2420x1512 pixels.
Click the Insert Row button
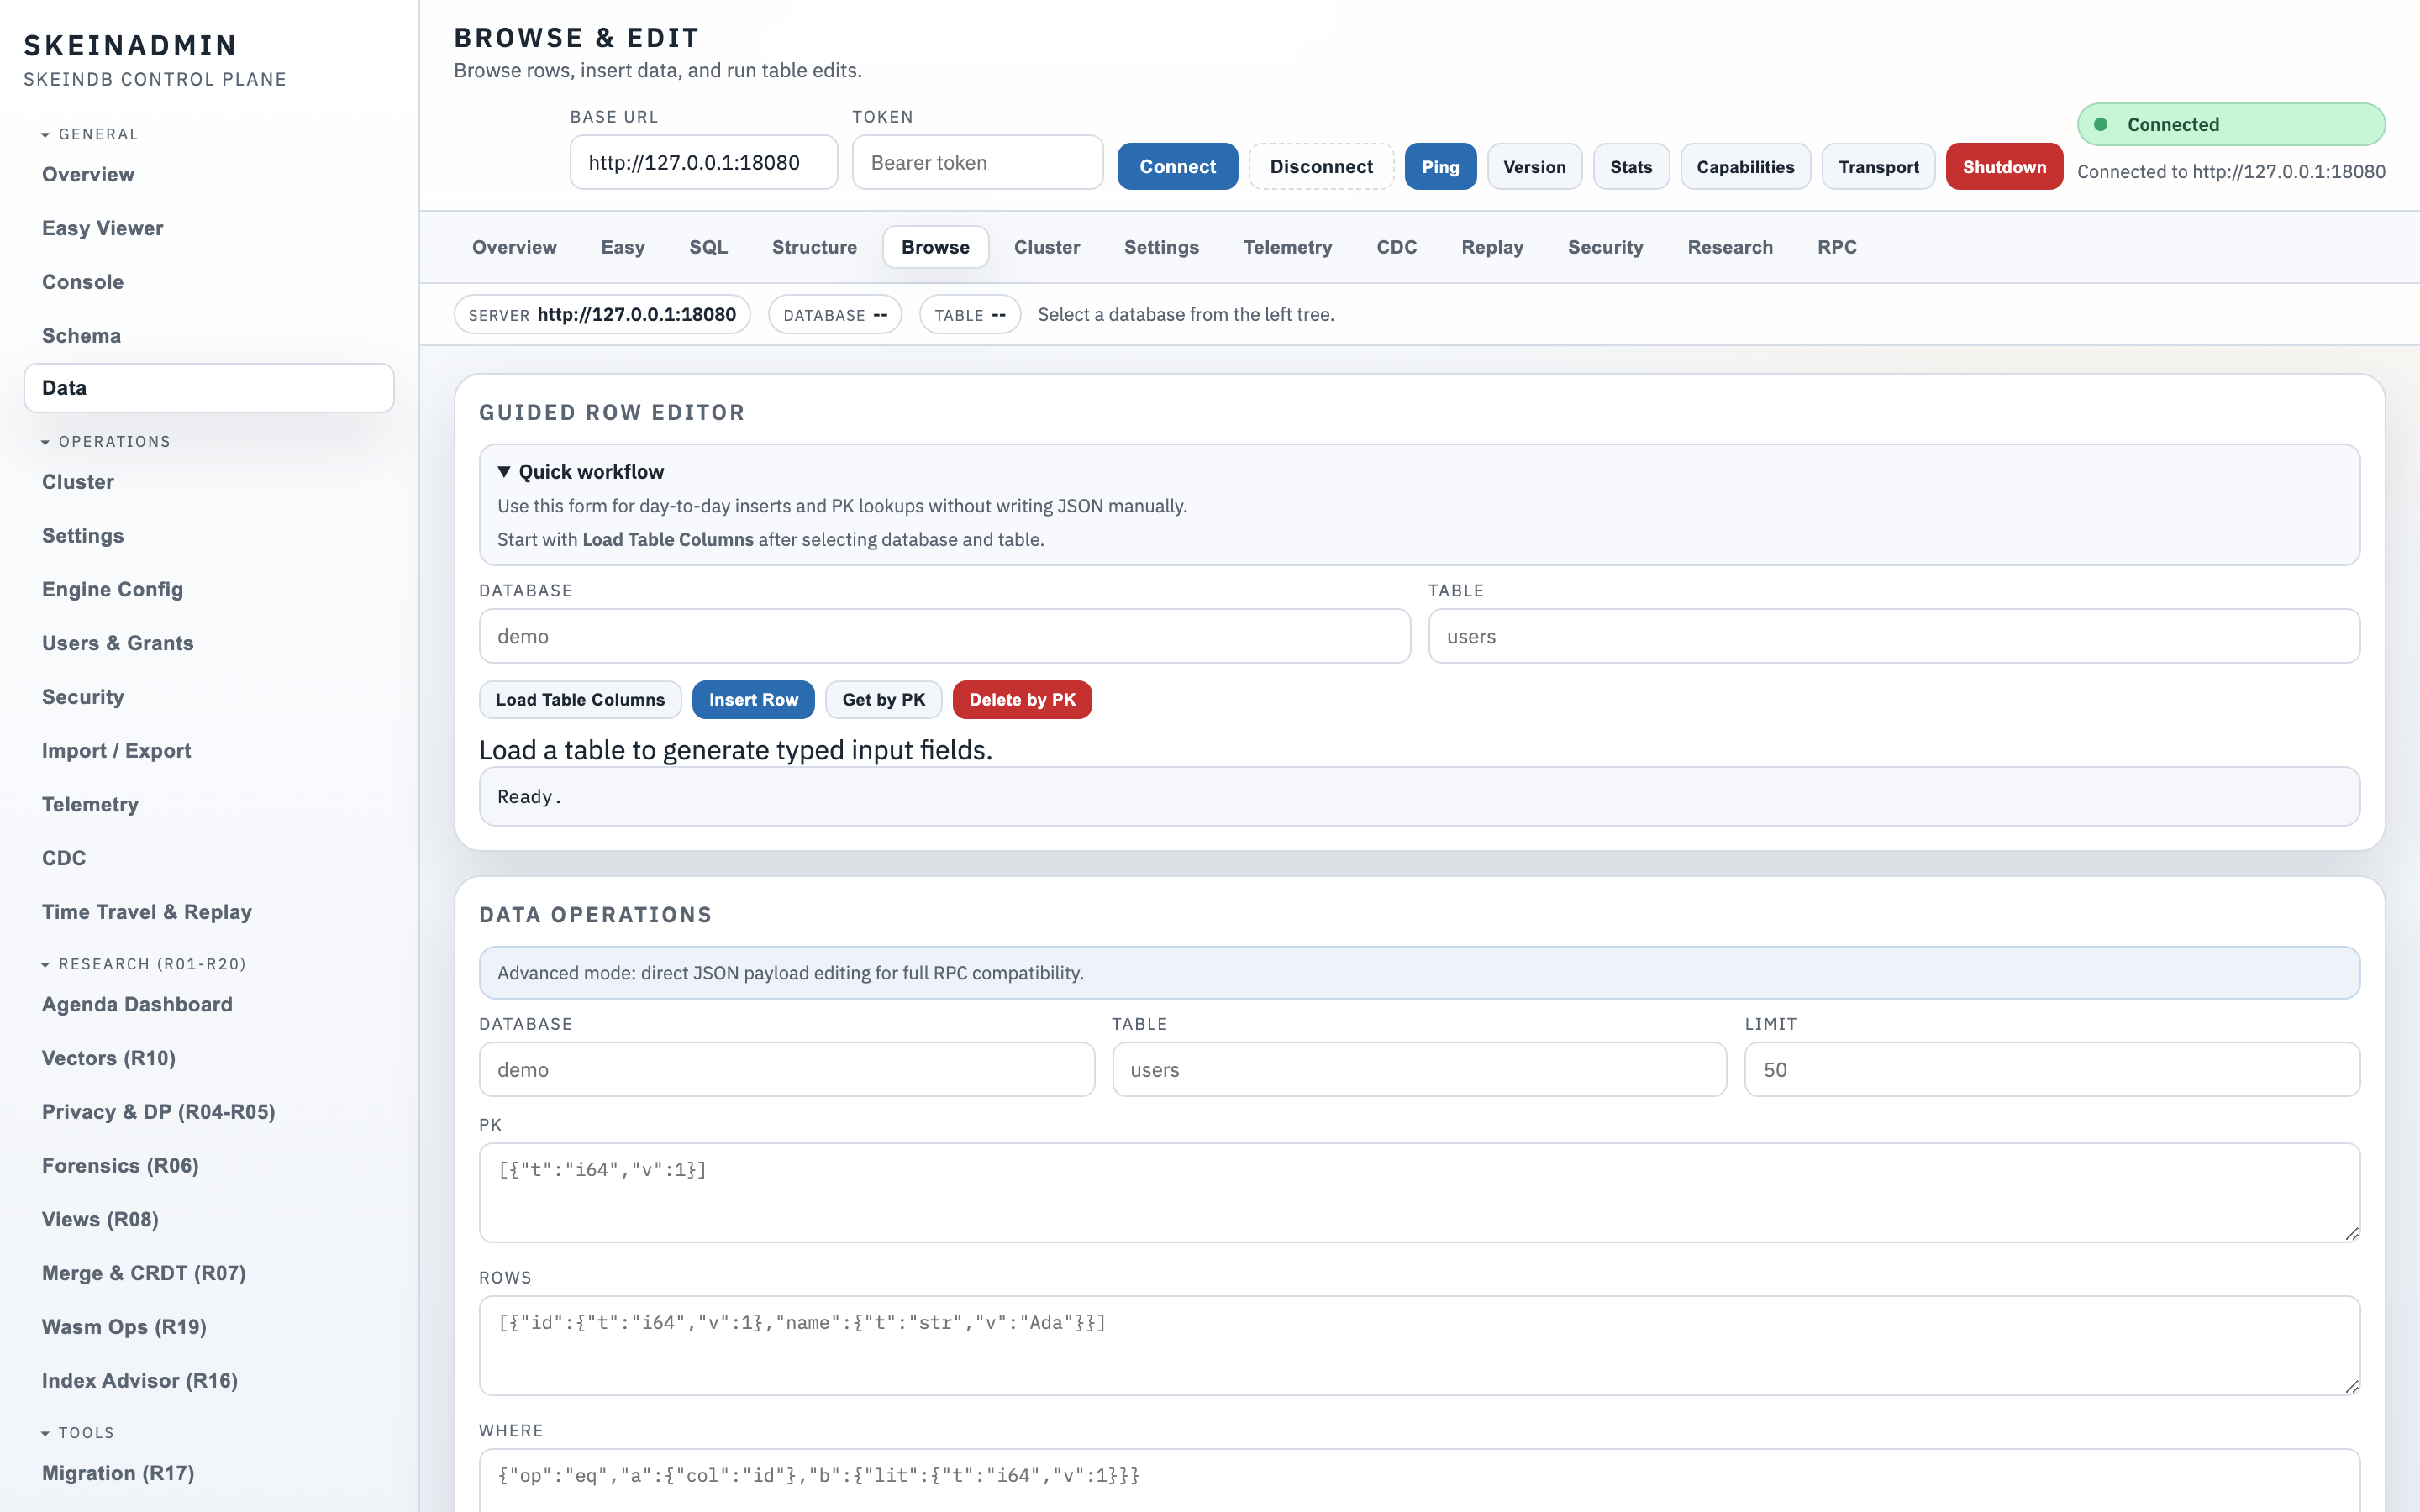click(753, 700)
